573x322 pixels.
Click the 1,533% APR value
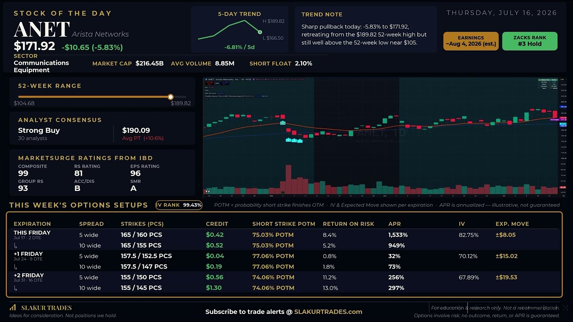point(398,235)
